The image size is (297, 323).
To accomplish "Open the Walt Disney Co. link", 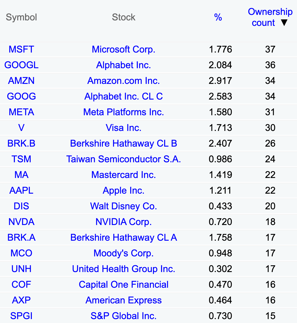I will (124, 206).
